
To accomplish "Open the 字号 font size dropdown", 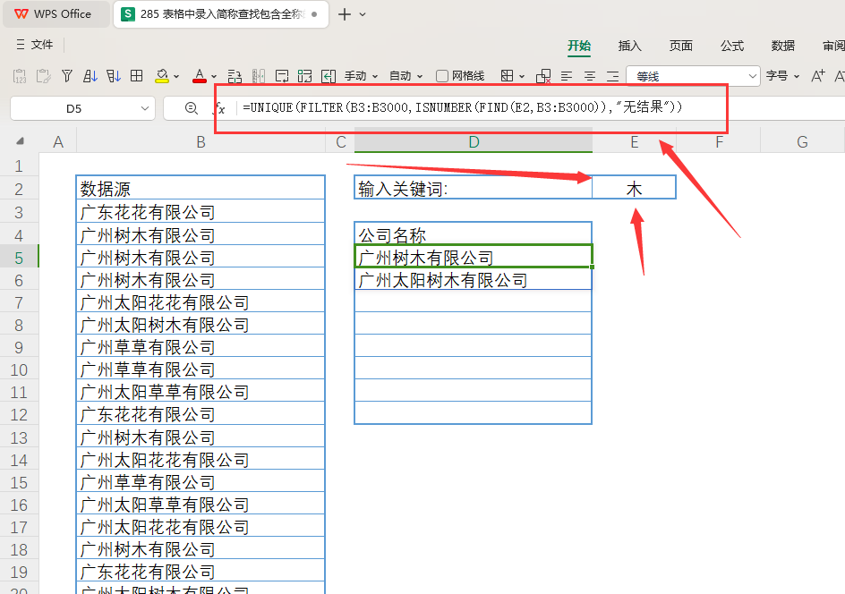I will [783, 76].
